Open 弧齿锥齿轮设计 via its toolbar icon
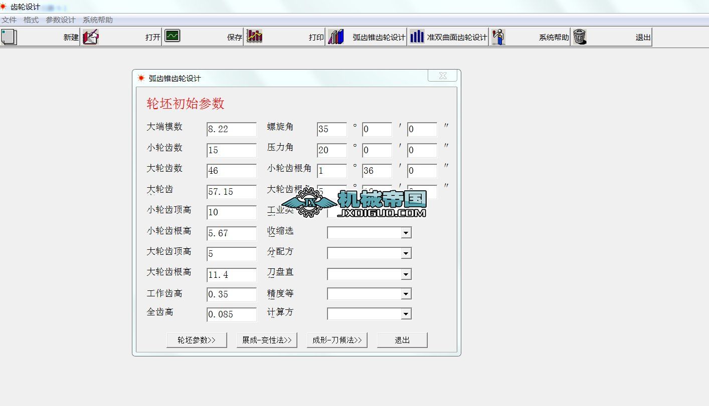The image size is (709, 406). pyautogui.click(x=336, y=37)
